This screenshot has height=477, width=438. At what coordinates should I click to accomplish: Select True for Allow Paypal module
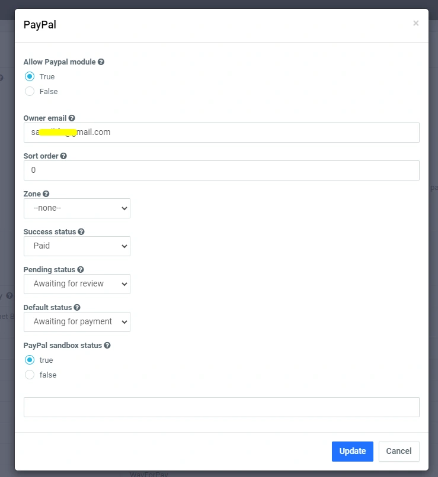tap(30, 76)
